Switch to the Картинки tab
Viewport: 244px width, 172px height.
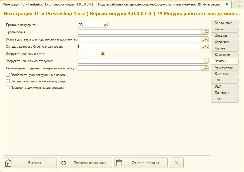225,74
